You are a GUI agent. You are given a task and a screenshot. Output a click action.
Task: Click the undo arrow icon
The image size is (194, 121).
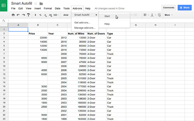pos(18,15)
